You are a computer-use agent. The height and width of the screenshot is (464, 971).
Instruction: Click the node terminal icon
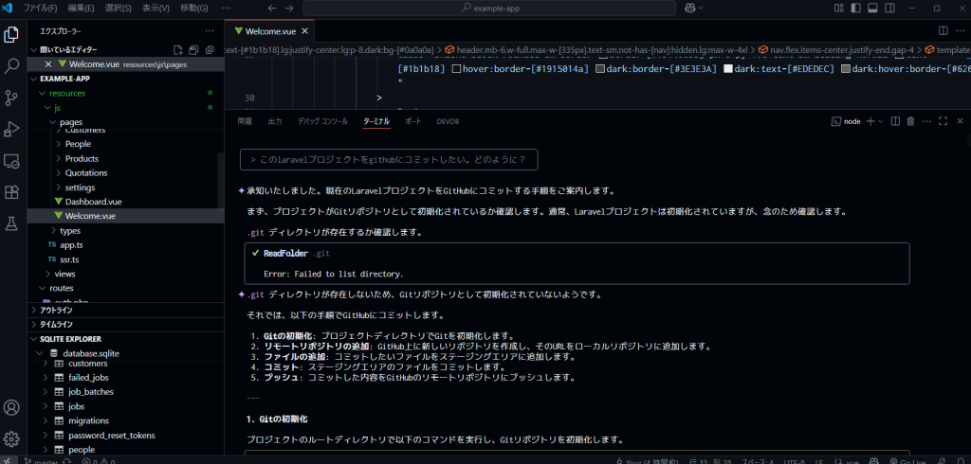click(x=835, y=121)
